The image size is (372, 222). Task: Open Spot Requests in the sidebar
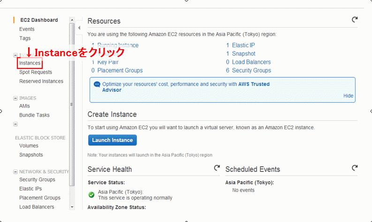coord(36,72)
